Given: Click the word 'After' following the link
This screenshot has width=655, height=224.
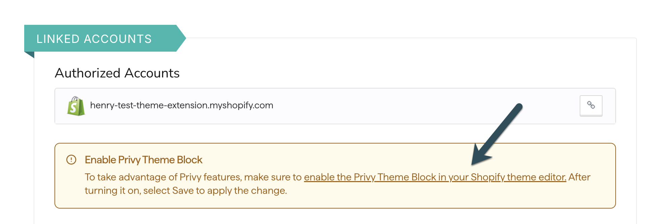Looking at the screenshot, I should (579, 177).
